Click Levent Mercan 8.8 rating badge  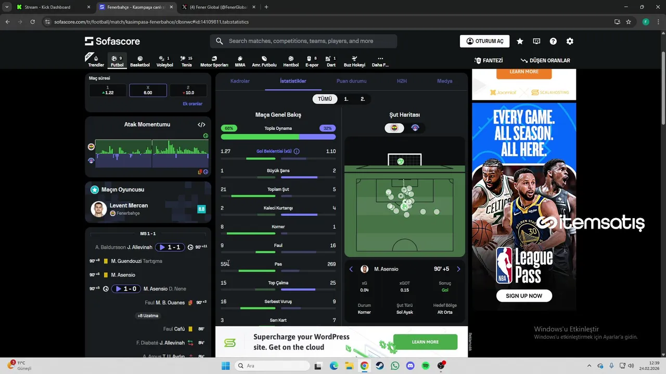coord(201,209)
